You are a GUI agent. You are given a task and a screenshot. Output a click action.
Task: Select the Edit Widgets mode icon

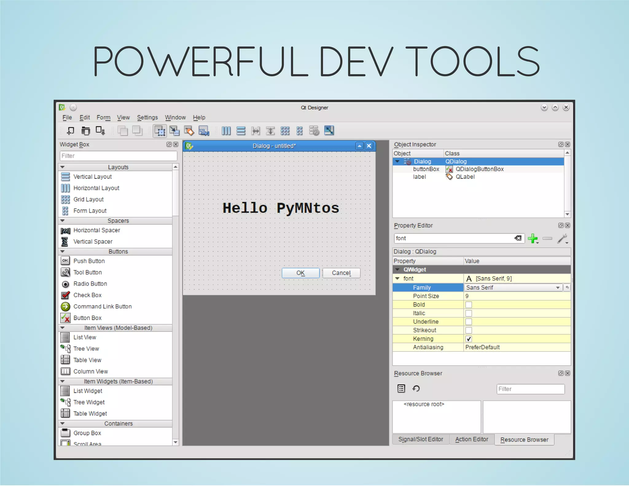[160, 131]
